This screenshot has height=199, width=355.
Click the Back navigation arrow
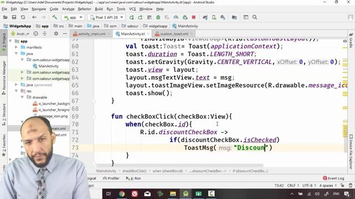coord(34,17)
